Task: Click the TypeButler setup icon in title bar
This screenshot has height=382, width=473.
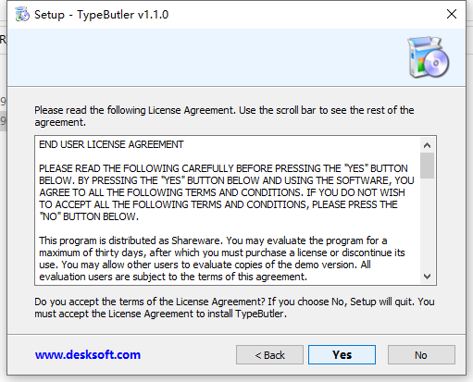Action: [x=22, y=15]
